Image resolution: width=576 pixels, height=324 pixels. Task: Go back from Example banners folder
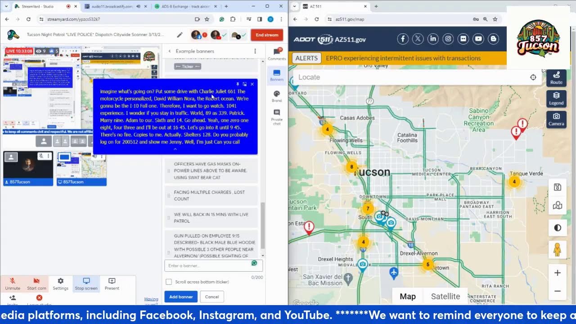click(x=170, y=51)
